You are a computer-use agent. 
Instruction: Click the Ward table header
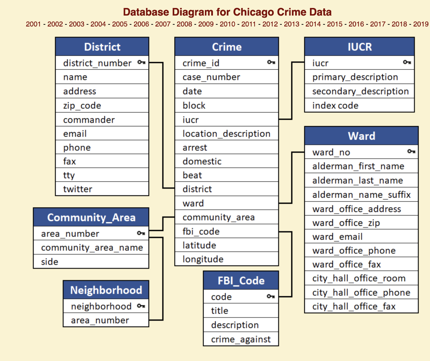362,136
